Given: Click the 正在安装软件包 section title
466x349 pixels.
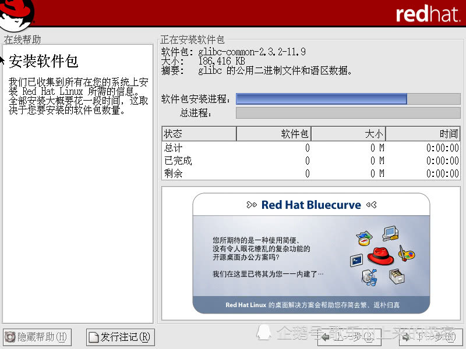Looking at the screenshot, I should pyautogui.click(x=192, y=40).
